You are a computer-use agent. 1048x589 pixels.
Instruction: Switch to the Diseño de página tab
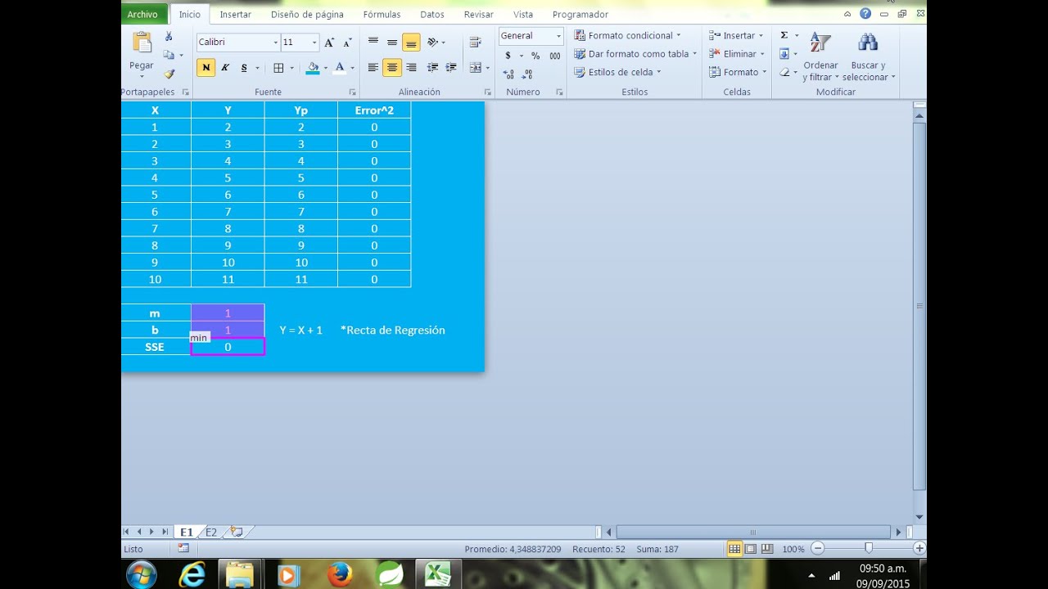(307, 15)
